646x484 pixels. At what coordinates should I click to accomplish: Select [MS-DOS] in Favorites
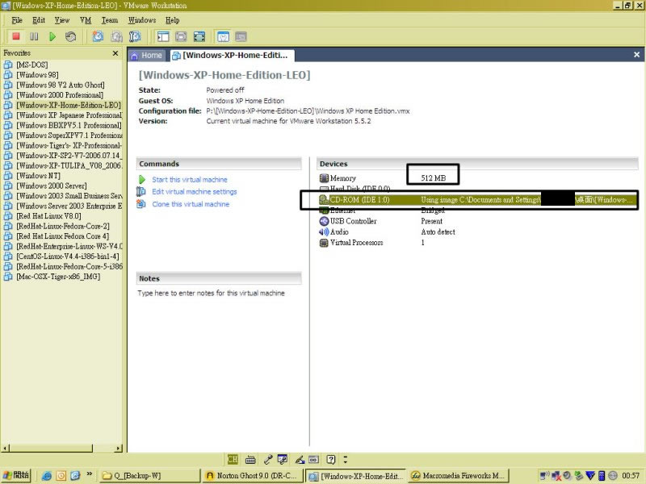coord(32,65)
